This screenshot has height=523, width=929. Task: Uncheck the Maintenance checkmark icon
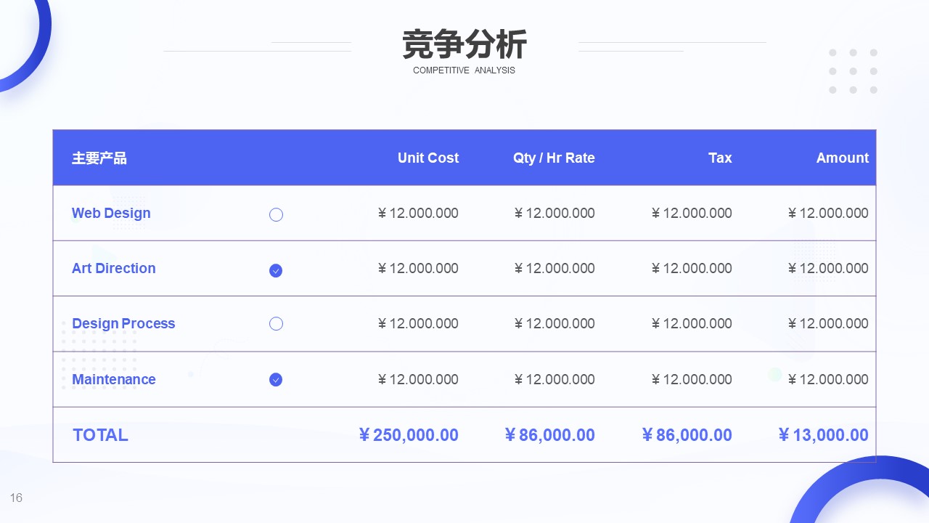click(x=276, y=380)
